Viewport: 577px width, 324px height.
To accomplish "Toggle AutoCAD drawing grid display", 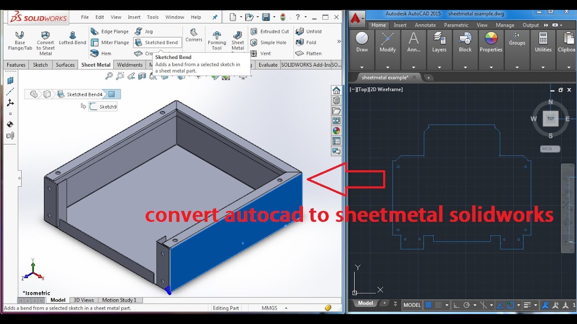I will point(429,305).
